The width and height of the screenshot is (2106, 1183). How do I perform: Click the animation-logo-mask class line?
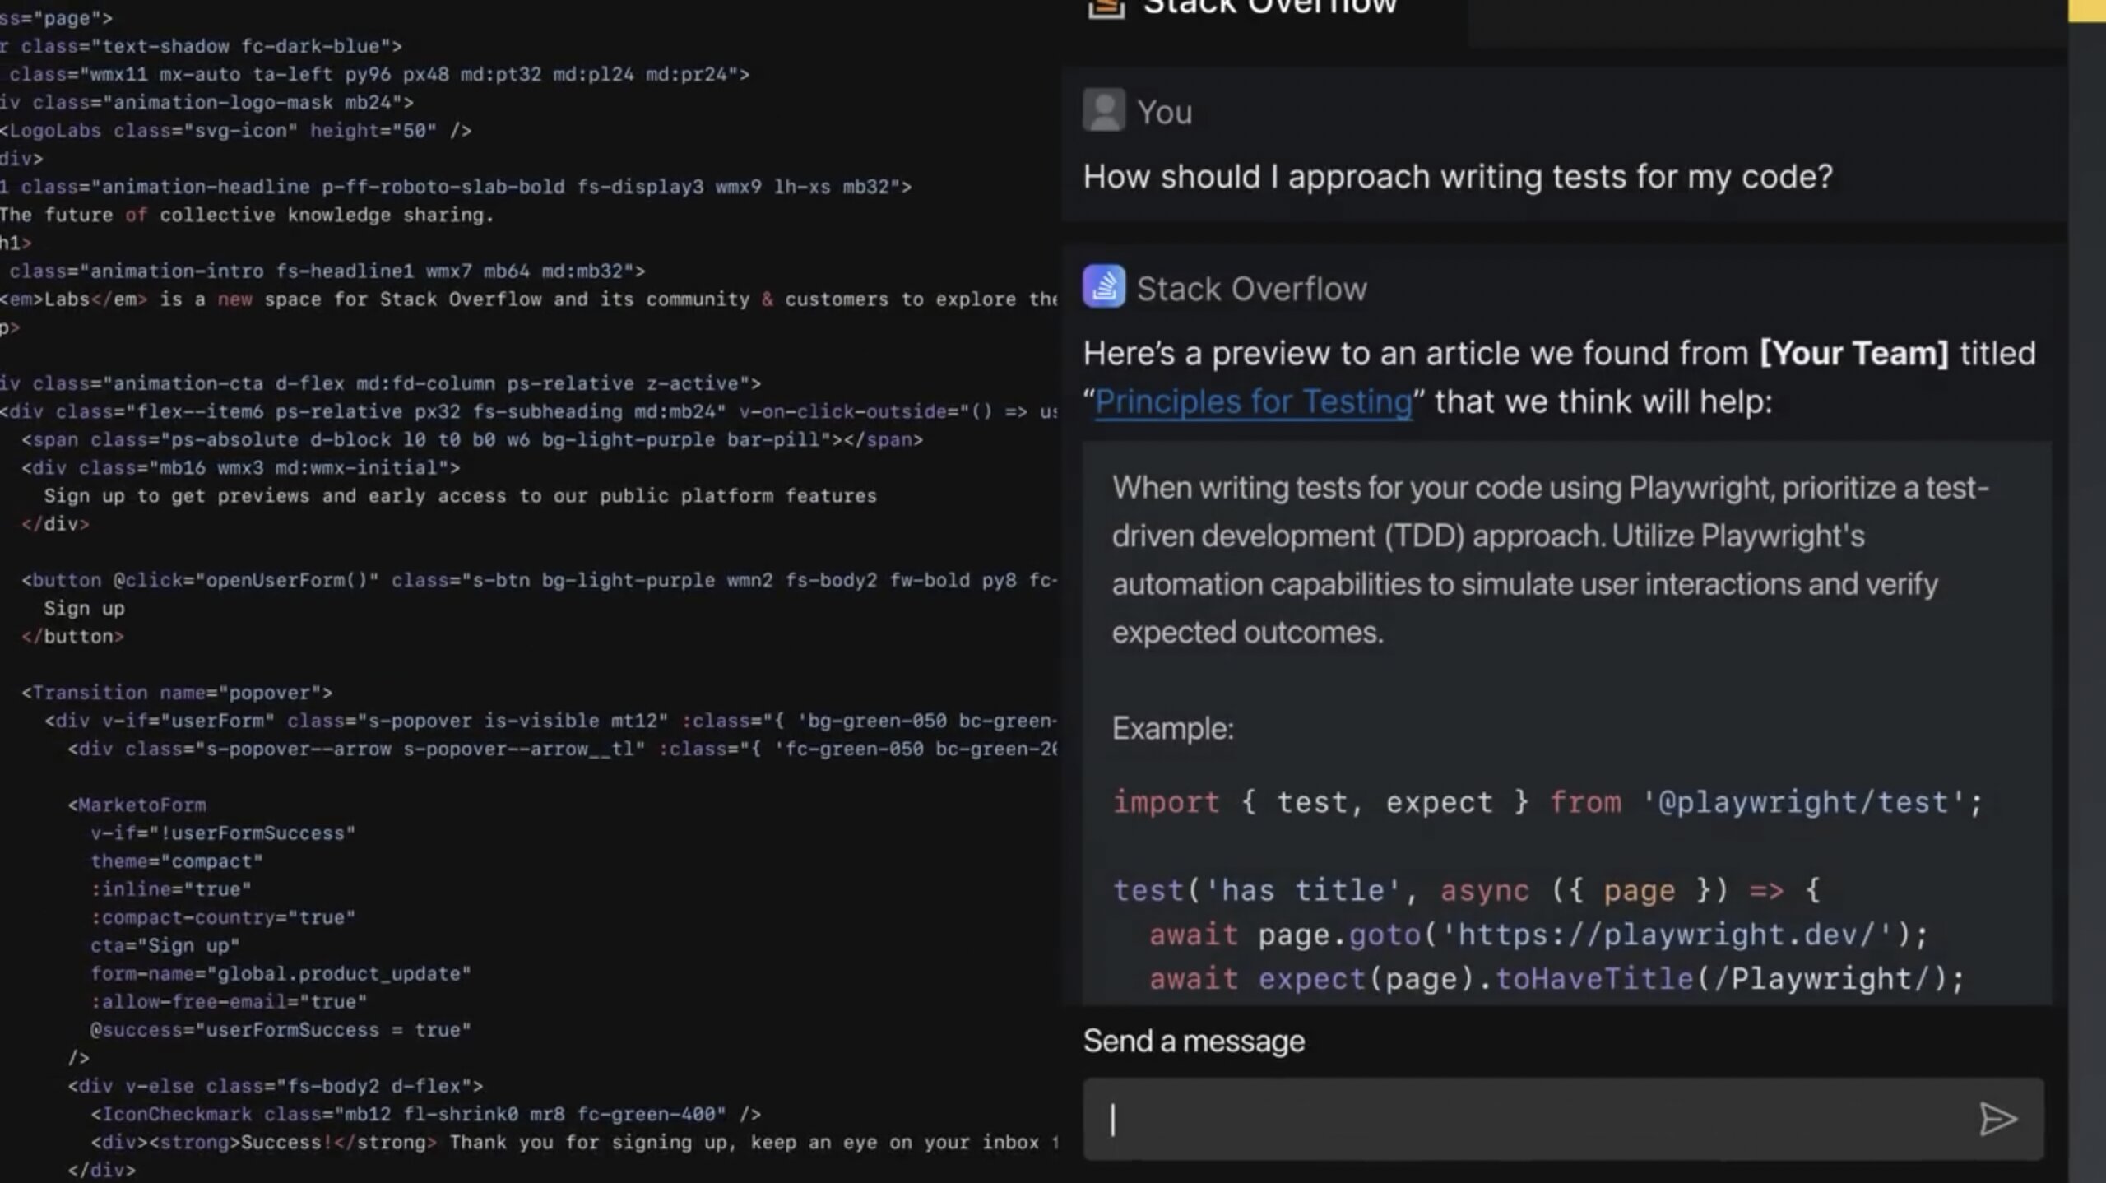pyautogui.click(x=206, y=103)
